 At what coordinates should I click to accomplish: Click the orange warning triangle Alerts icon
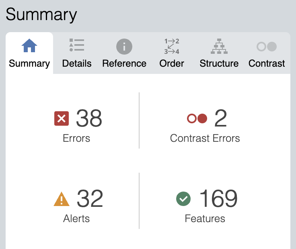click(62, 199)
